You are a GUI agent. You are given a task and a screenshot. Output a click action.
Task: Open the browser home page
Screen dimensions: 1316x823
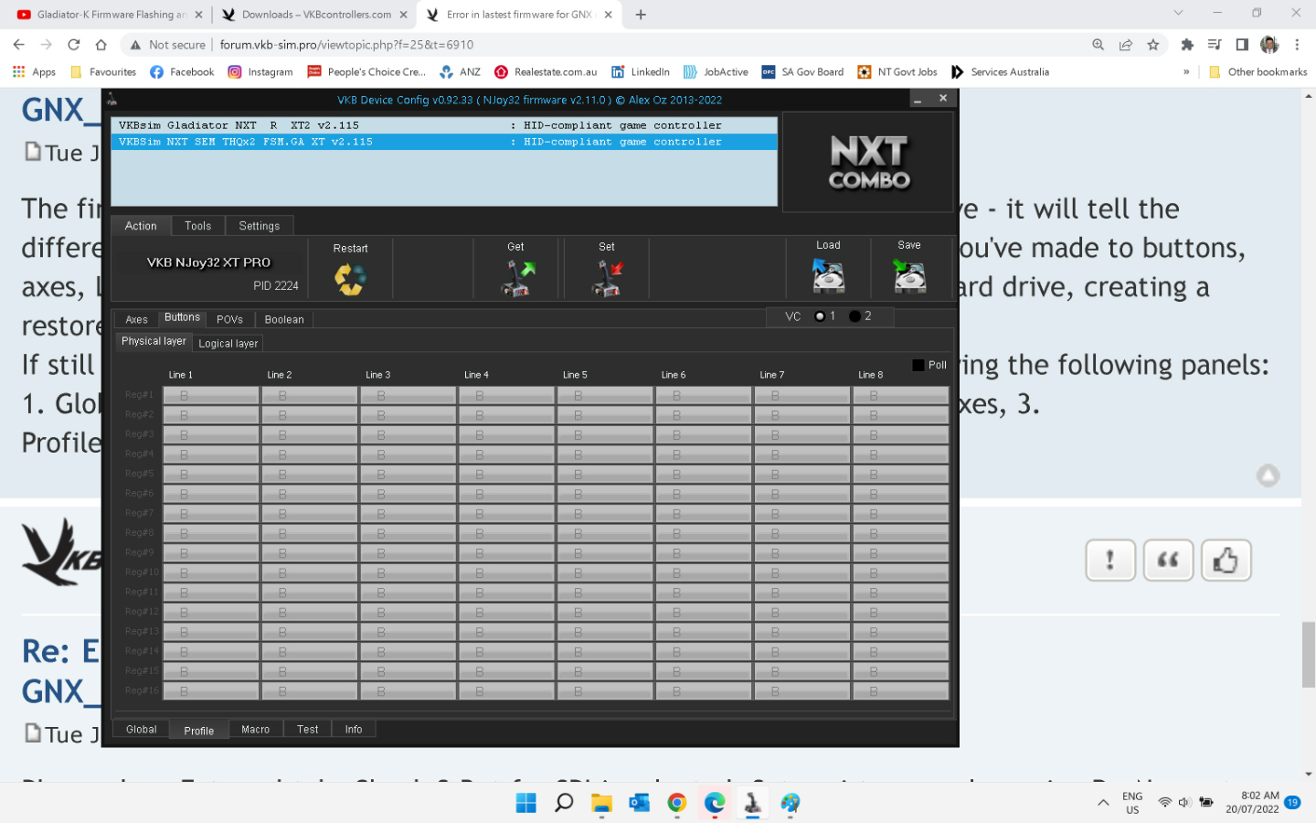pyautogui.click(x=101, y=44)
